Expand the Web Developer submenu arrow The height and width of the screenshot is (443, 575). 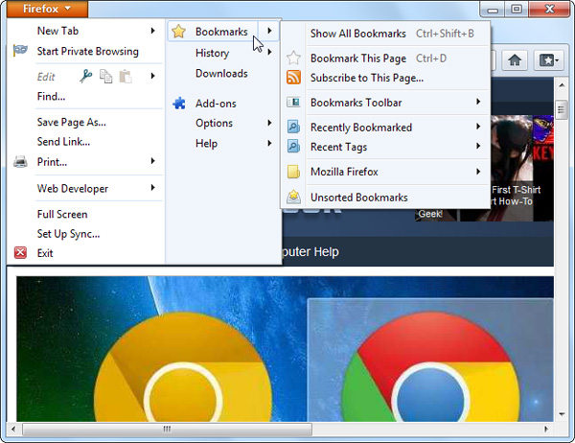click(x=153, y=188)
